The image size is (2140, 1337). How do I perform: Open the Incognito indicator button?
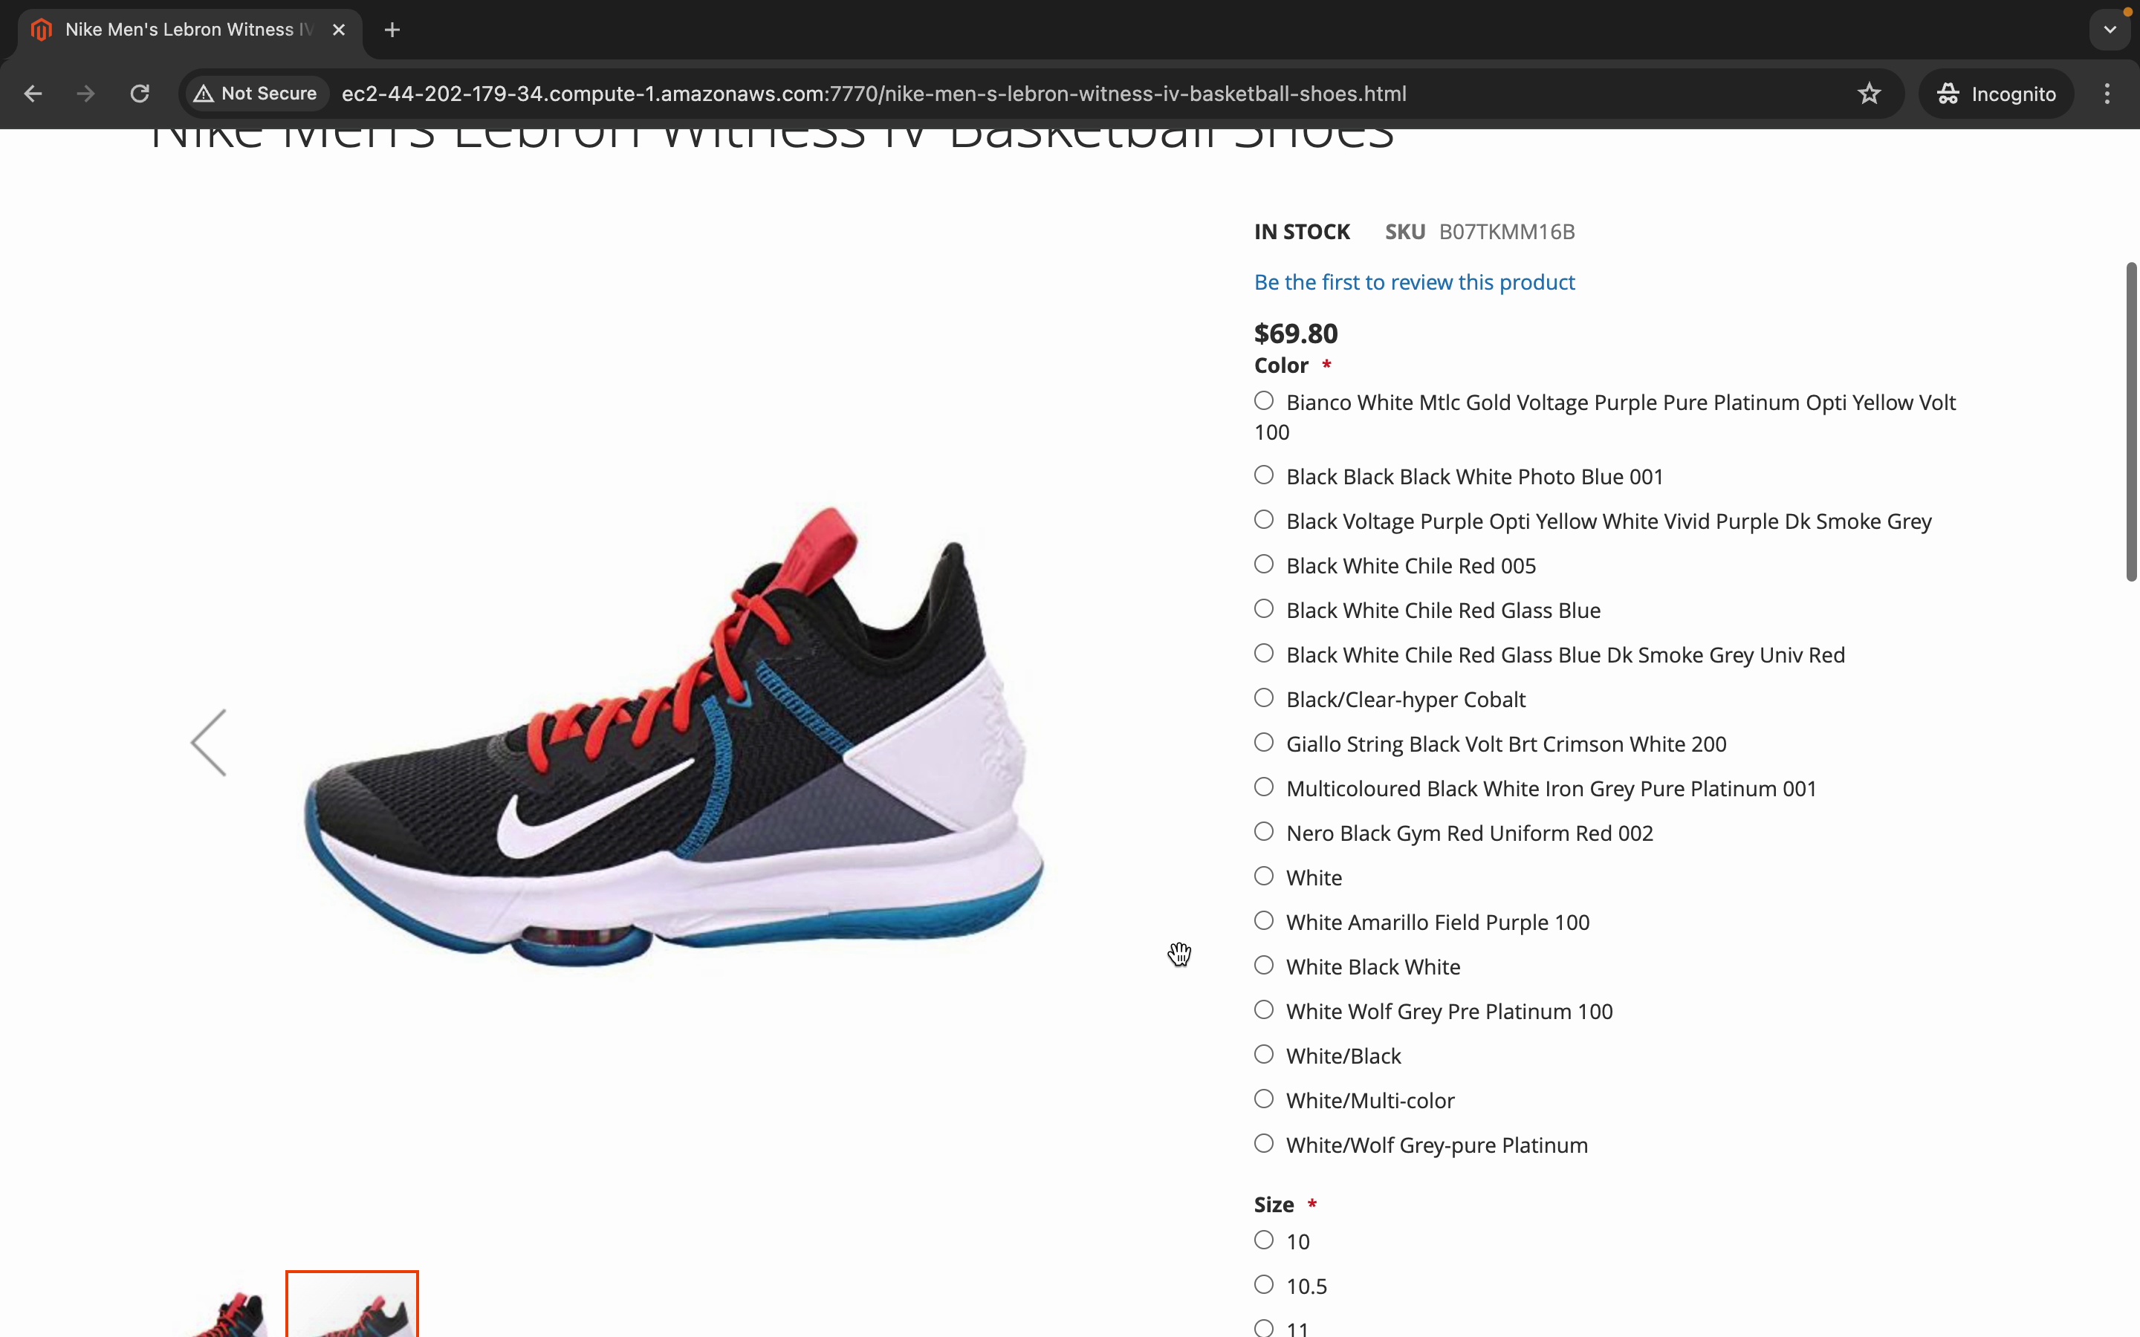(x=1997, y=94)
